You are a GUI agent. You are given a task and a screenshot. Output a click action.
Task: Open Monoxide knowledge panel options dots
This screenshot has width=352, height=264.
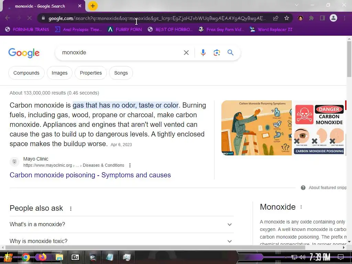pos(301,207)
